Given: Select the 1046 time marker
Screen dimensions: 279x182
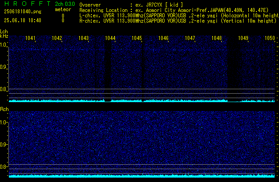Looking at the screenshot, I should (163, 38).
